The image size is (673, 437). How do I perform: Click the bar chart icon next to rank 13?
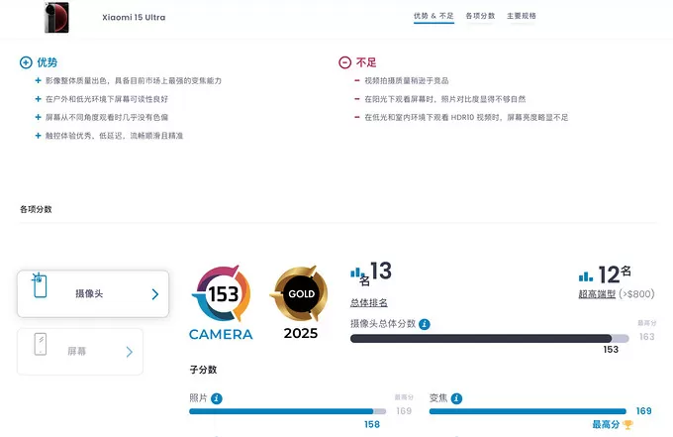[x=357, y=273]
